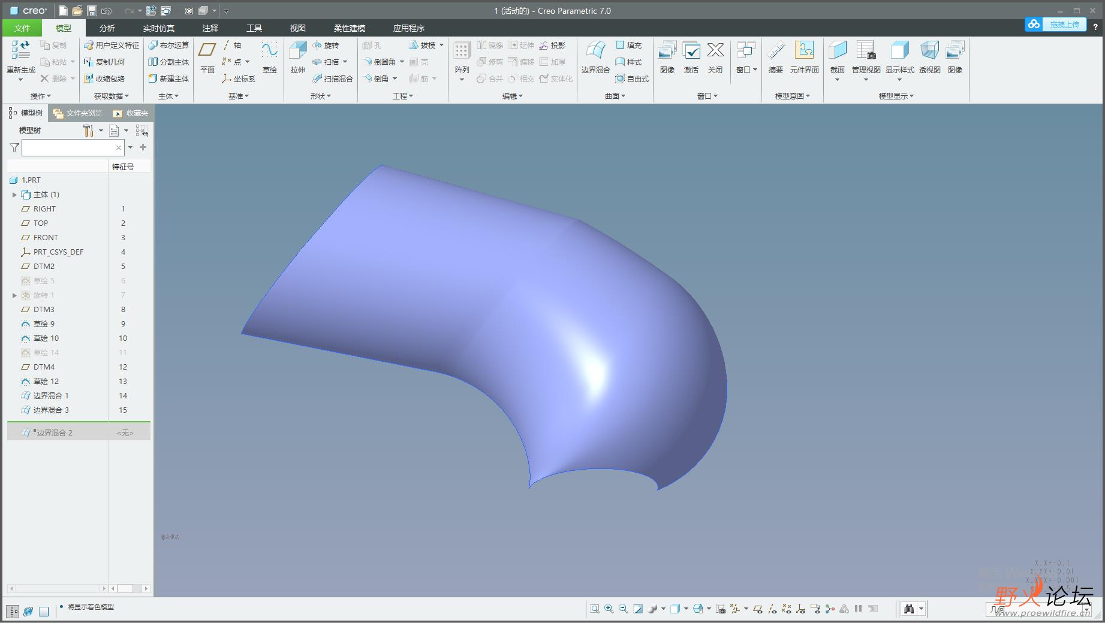Select the Freestyle (自由式) tool

click(x=632, y=78)
